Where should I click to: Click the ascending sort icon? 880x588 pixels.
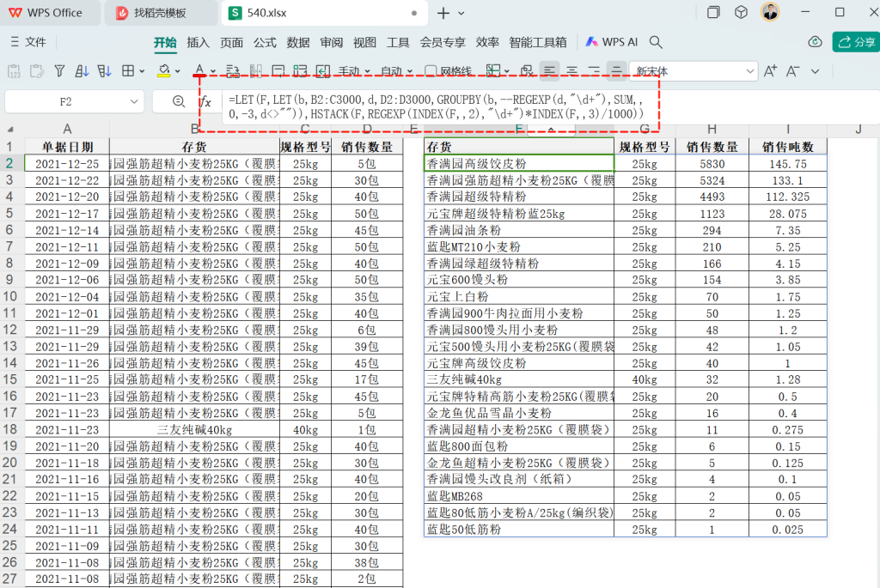pos(82,71)
